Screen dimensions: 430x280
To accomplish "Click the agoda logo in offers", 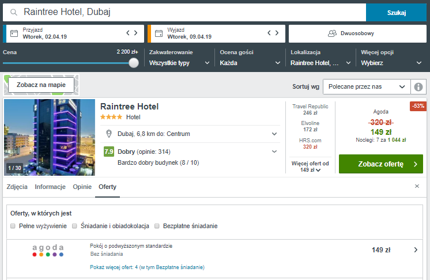I will (48, 251).
